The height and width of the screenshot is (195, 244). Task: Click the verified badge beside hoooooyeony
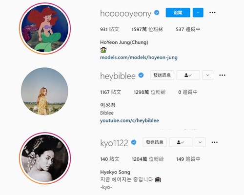pos(157,13)
